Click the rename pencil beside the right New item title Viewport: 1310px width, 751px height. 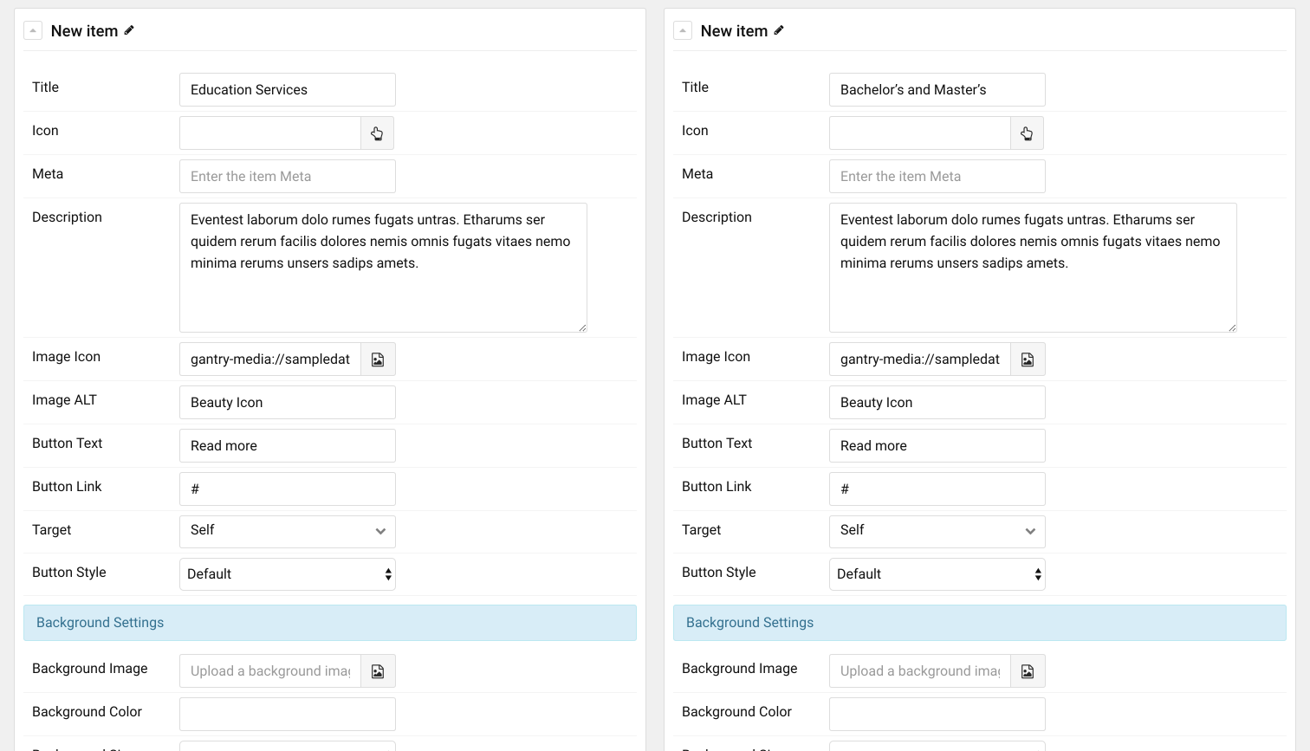(778, 30)
